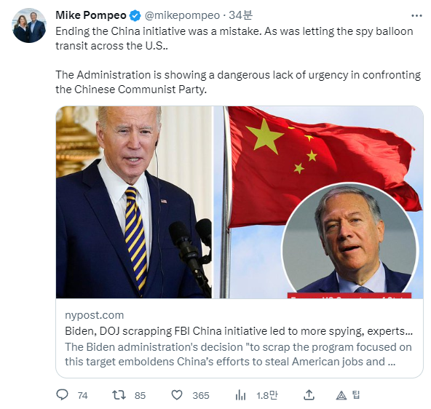Open the three-dot more options menu
The image size is (431, 409).
(416, 16)
